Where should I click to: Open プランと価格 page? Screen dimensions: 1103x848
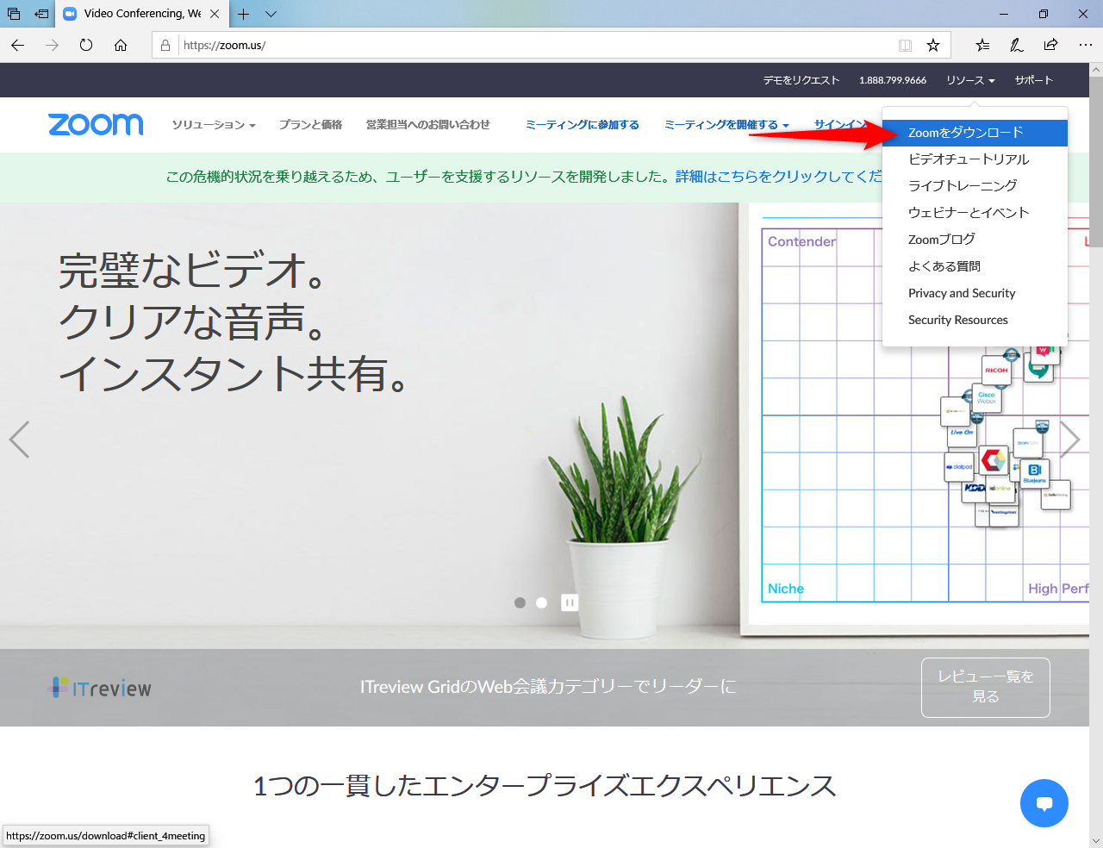310,125
